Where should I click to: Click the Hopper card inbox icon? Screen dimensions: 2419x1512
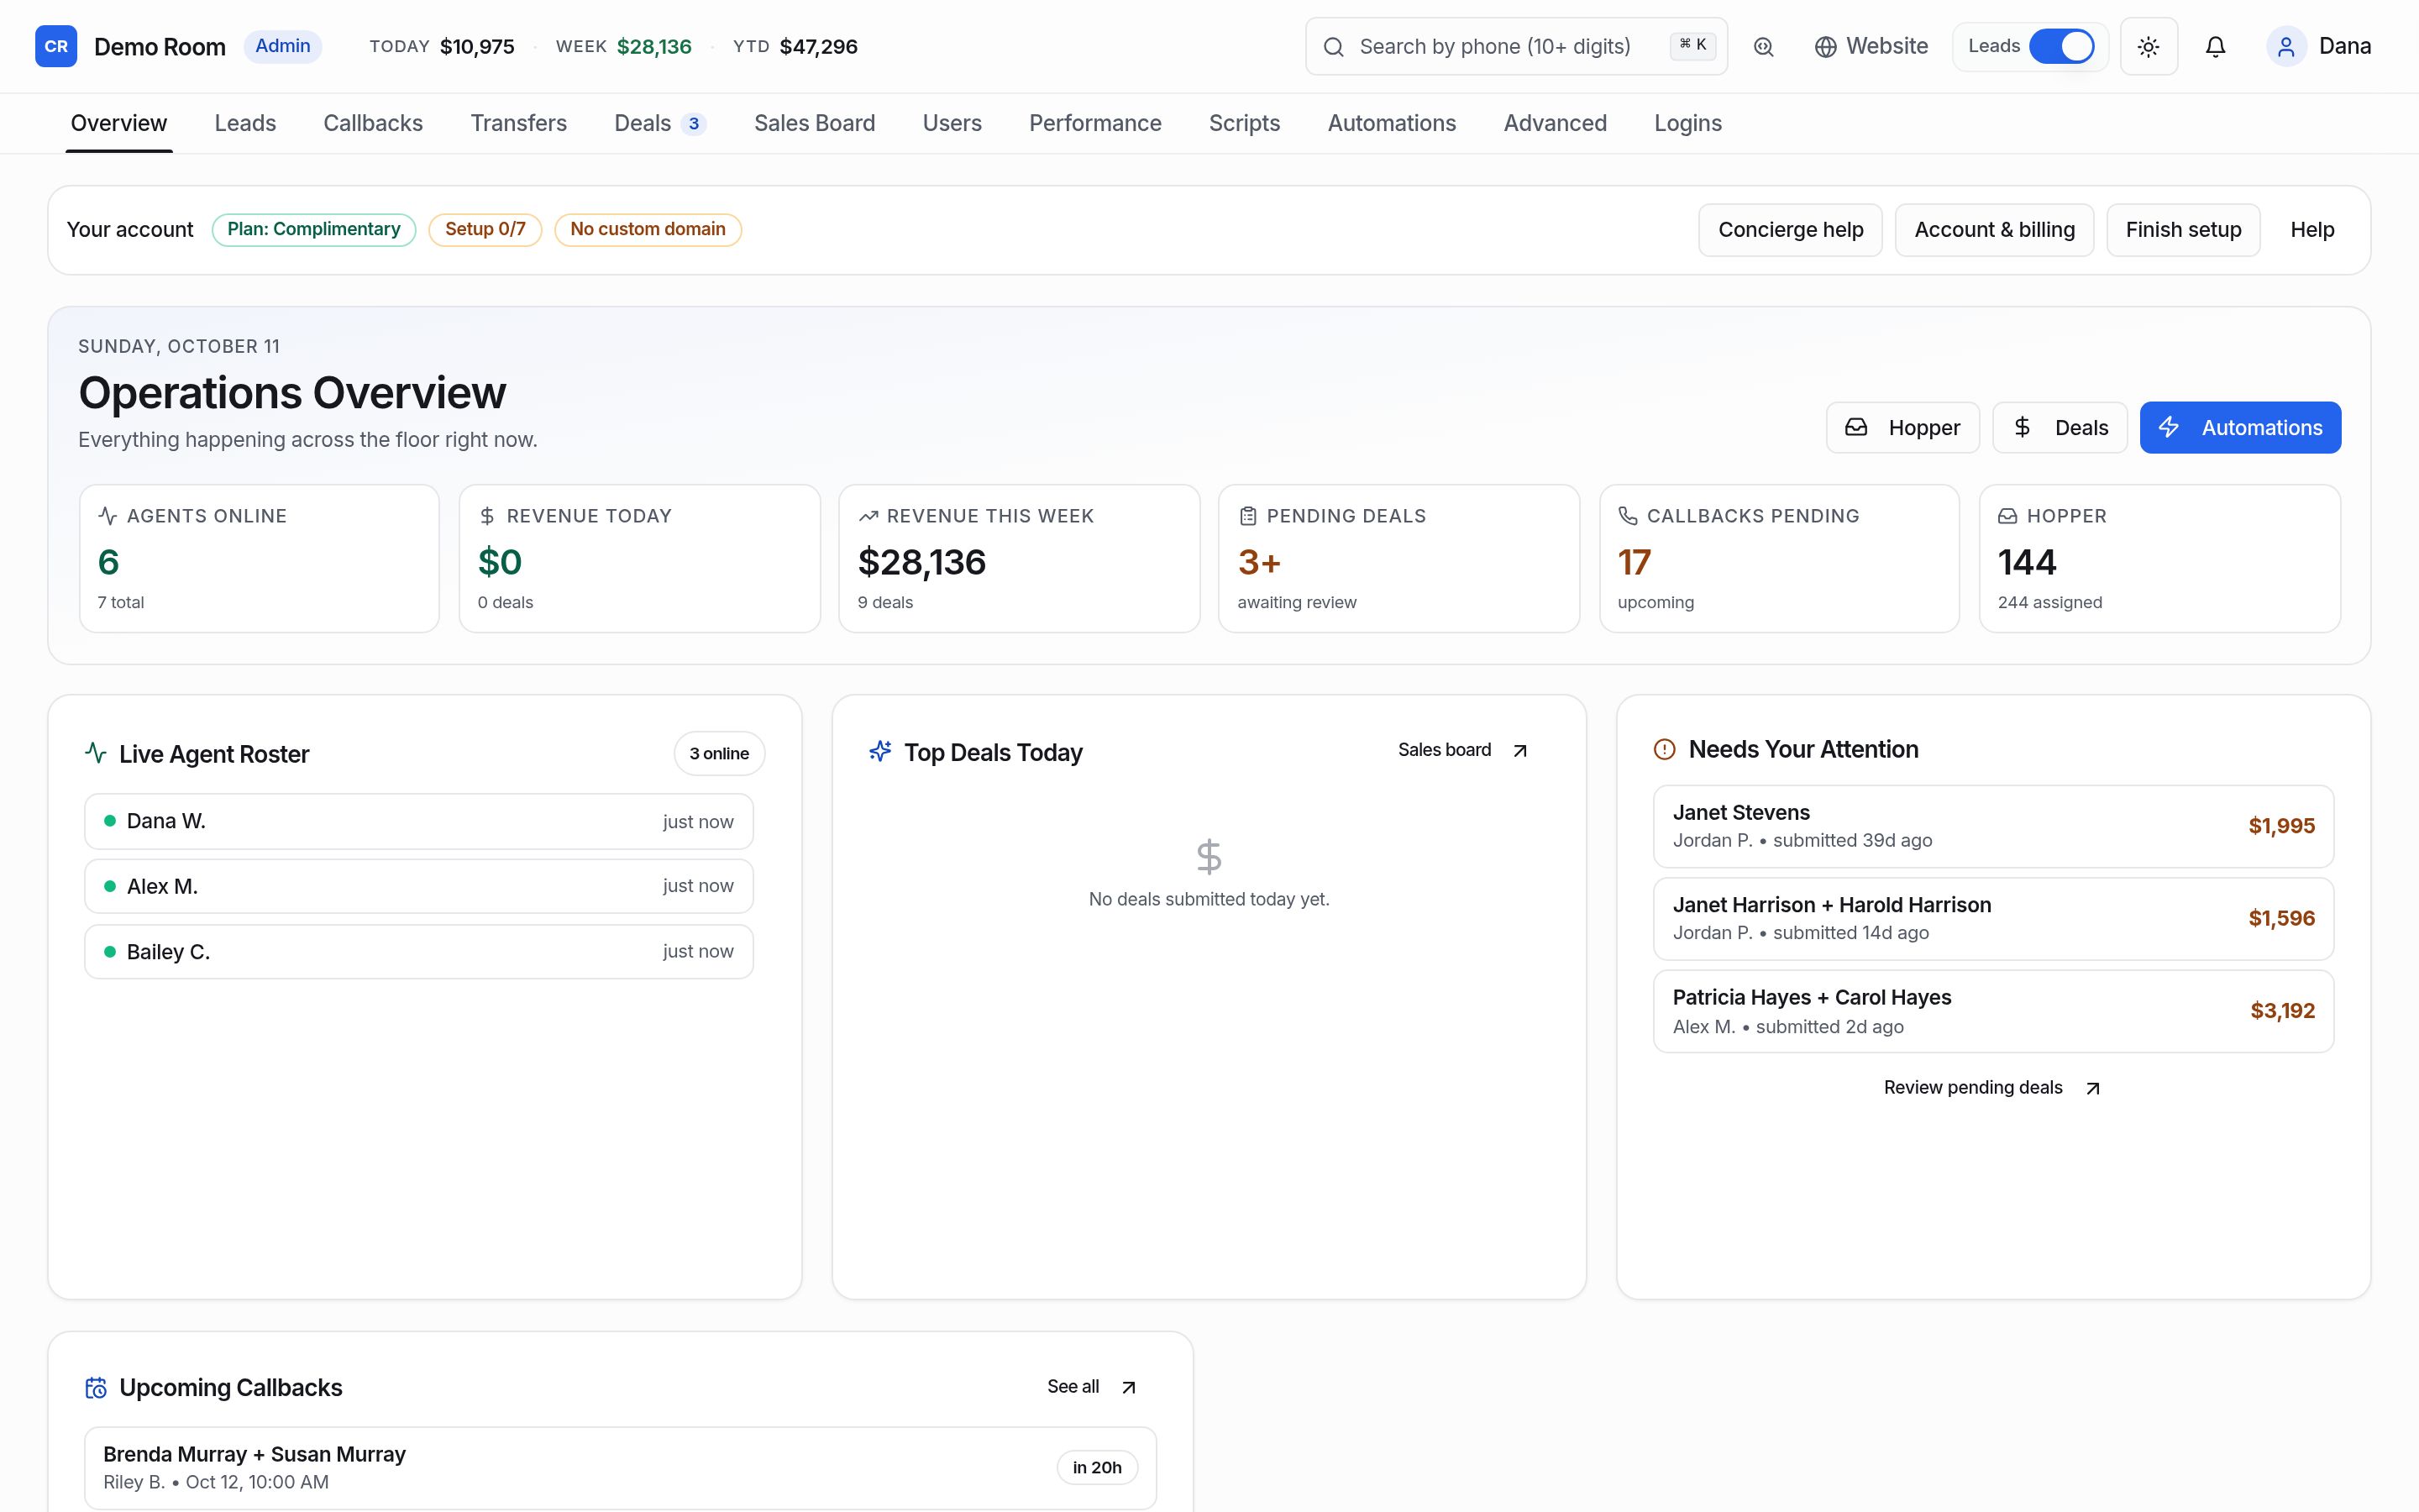[2007, 516]
